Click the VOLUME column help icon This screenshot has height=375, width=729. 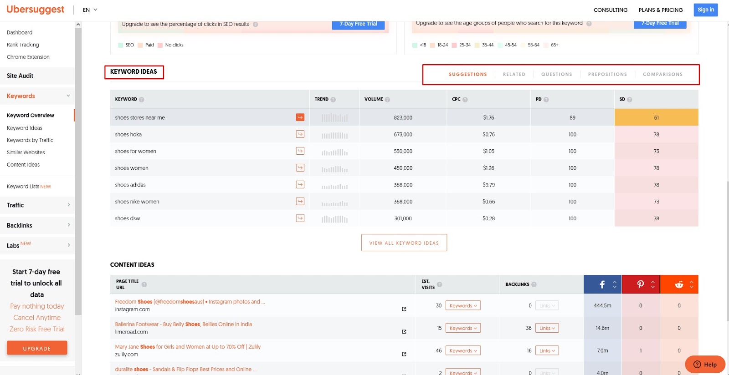coord(387,100)
